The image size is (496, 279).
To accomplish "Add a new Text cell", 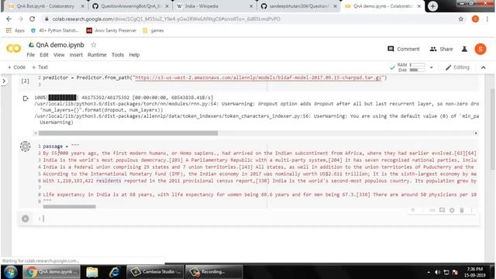I will [40, 67].
